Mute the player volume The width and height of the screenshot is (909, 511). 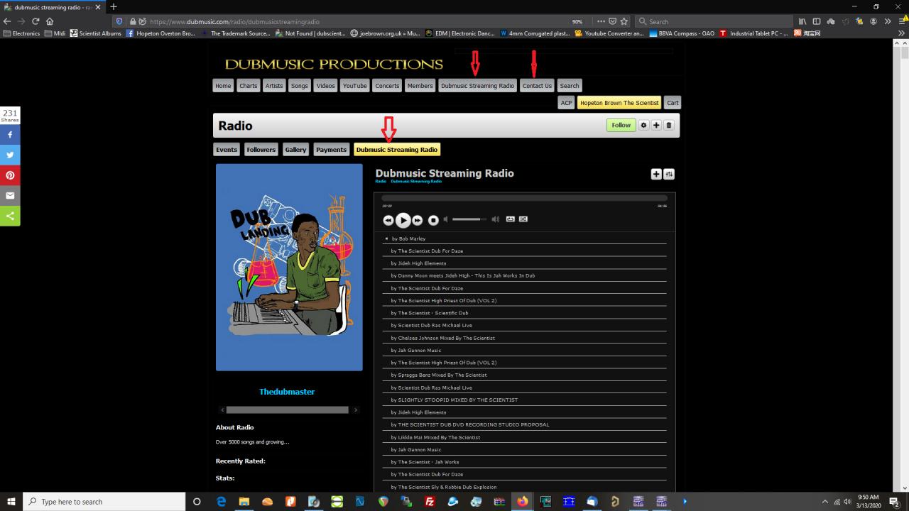[444, 219]
